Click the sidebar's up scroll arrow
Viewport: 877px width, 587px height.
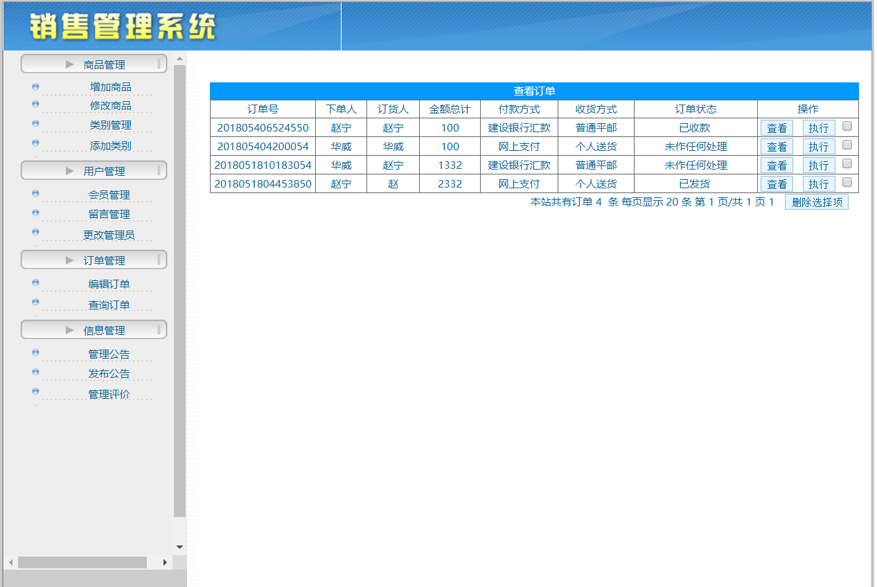(179, 59)
